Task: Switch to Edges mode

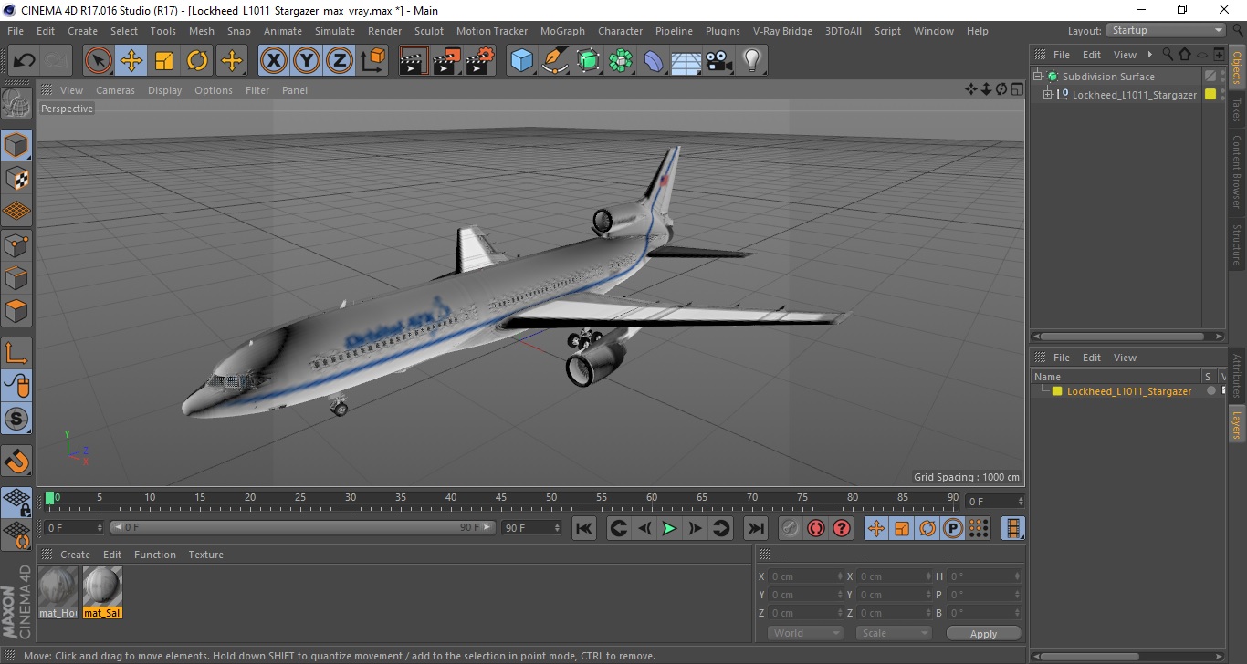Action: pyautogui.click(x=16, y=277)
